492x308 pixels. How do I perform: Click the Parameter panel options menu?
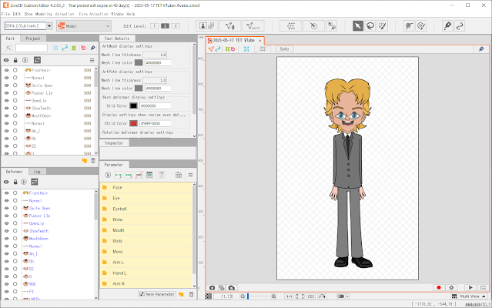pos(190,175)
